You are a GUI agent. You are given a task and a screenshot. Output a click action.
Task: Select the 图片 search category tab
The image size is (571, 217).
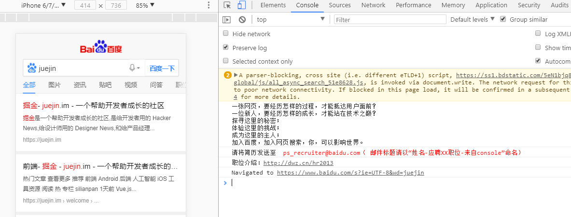click(55, 85)
